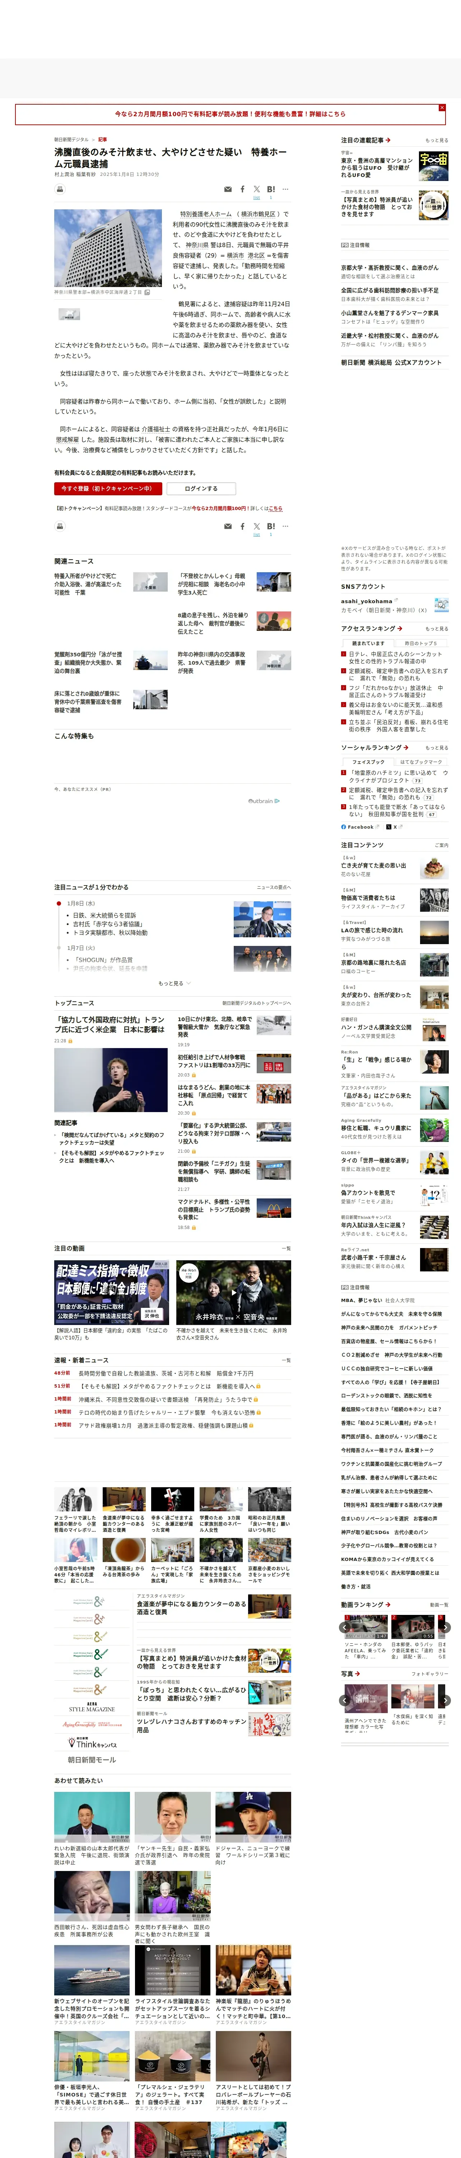Open 朝日新聞デジタルのトップページへ link
Image resolution: width=461 pixels, height=2158 pixels.
tap(256, 1003)
